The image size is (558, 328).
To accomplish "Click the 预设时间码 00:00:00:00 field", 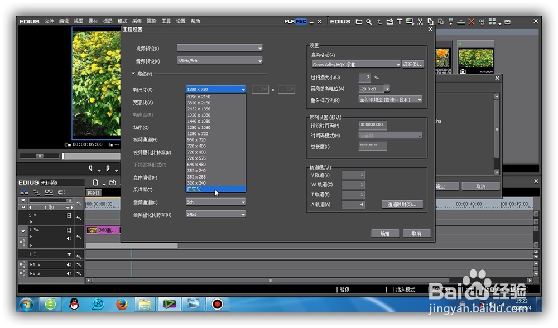I will 373,125.
